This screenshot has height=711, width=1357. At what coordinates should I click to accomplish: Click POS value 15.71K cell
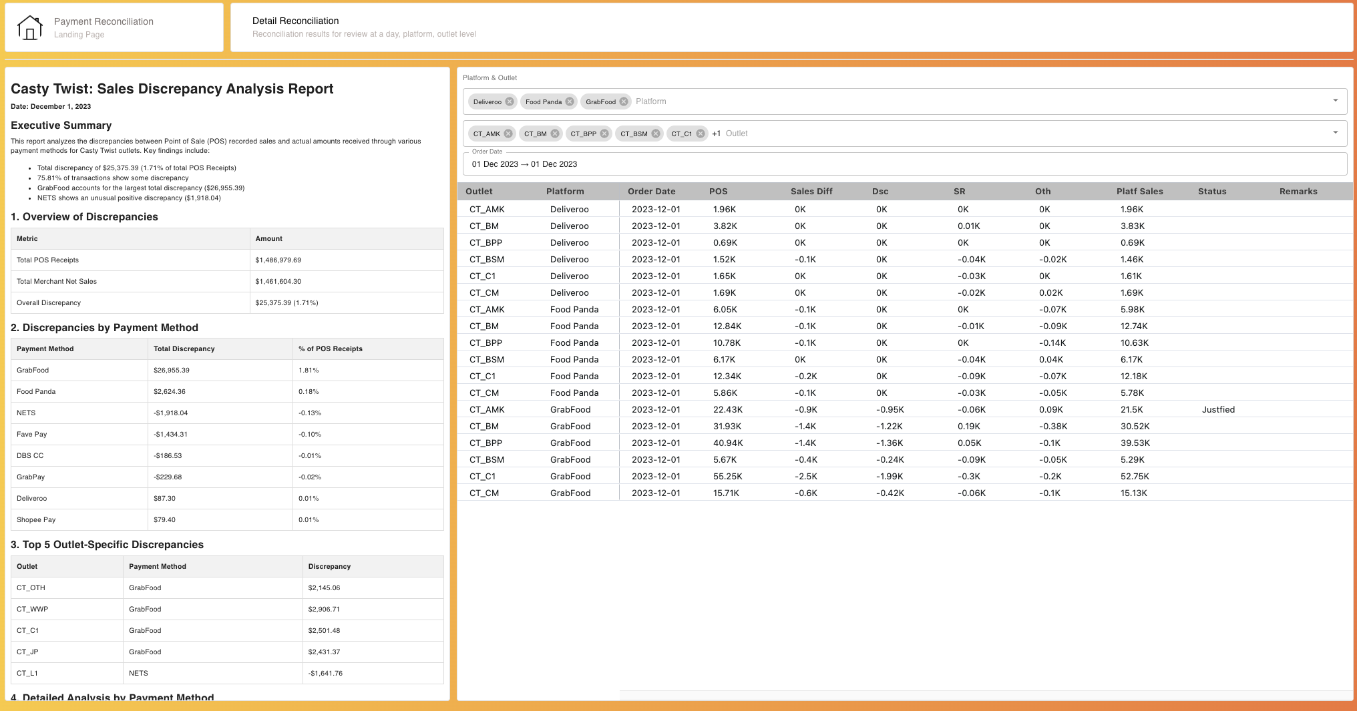coord(726,493)
